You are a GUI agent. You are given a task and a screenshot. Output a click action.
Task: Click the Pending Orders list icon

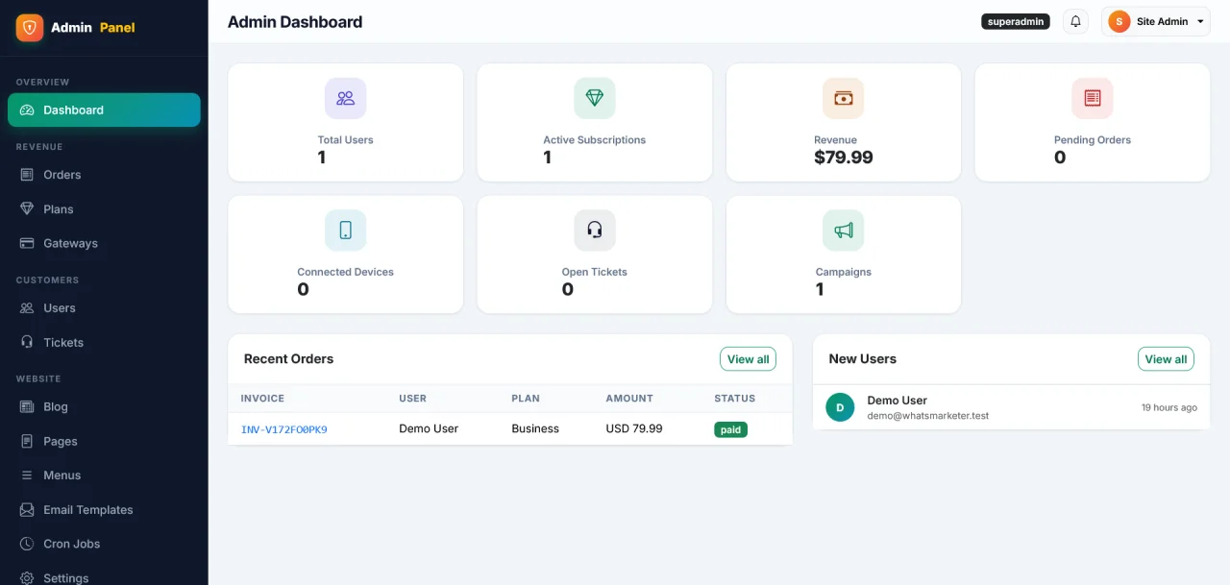click(x=1093, y=98)
